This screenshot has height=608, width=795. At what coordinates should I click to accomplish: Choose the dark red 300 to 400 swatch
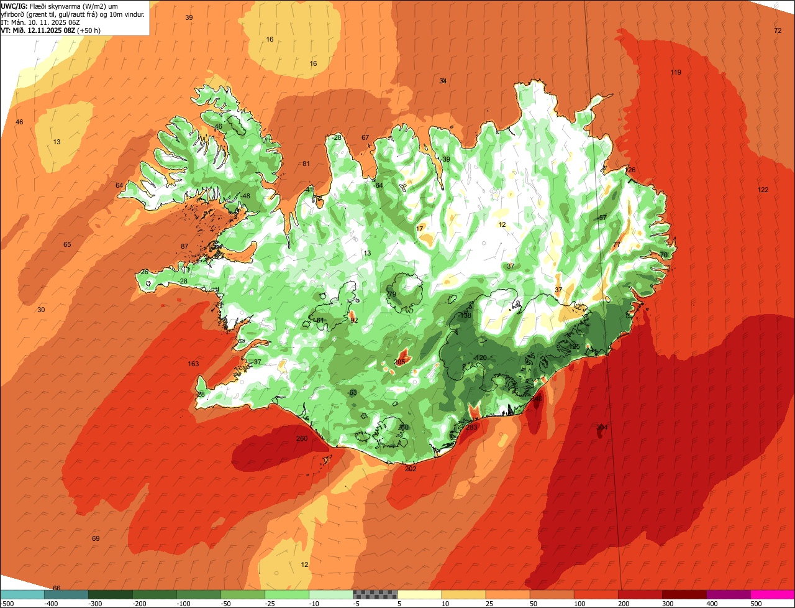[x=684, y=594]
